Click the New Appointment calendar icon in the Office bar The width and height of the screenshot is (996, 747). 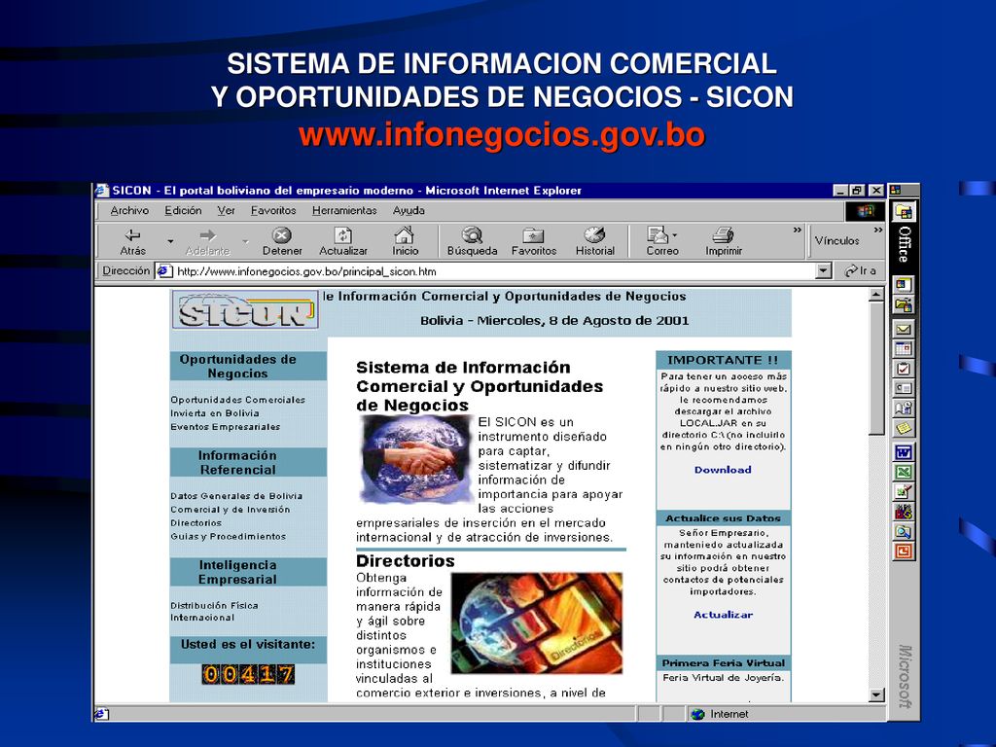(904, 349)
